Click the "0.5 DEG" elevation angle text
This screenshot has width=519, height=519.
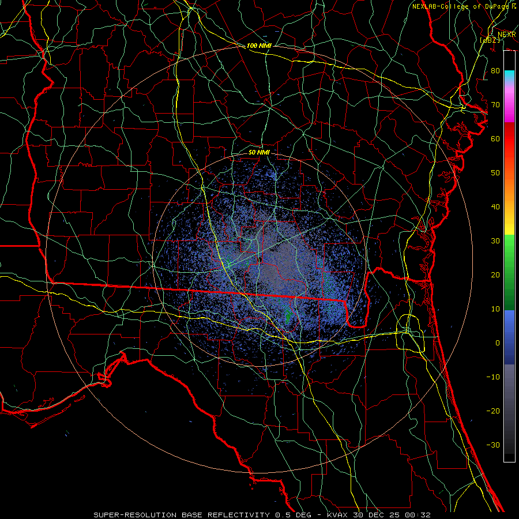click(x=294, y=515)
